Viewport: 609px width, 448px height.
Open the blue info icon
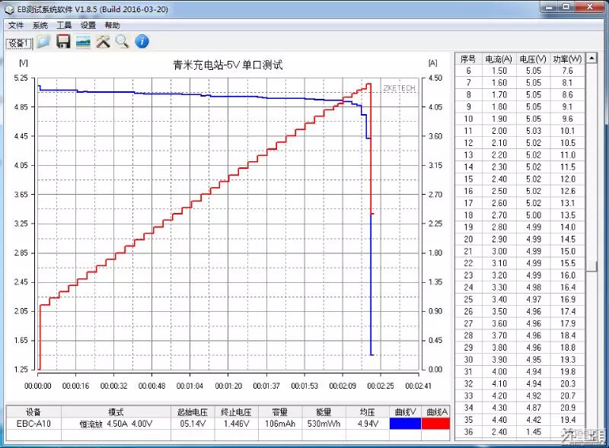(142, 42)
